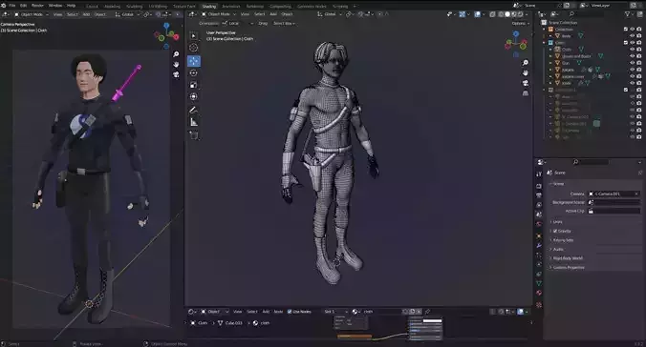Screen dimensions: 646x347
Task: Open the Options dropdown in main viewport
Action: click(520, 24)
